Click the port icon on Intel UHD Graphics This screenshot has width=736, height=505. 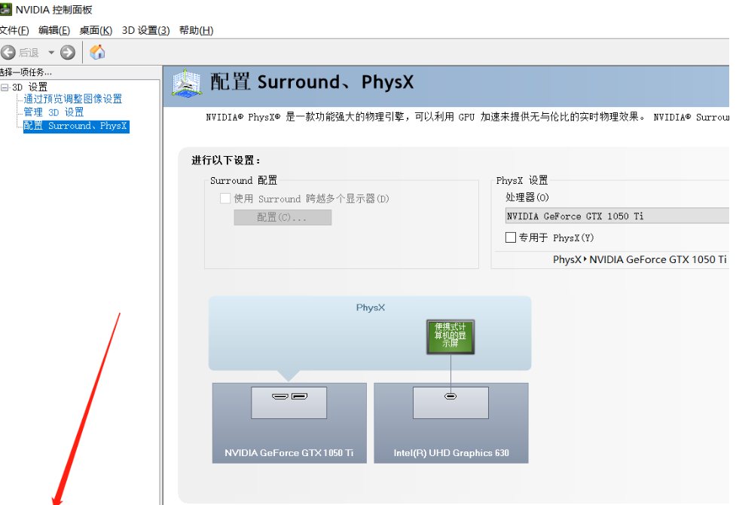click(450, 396)
